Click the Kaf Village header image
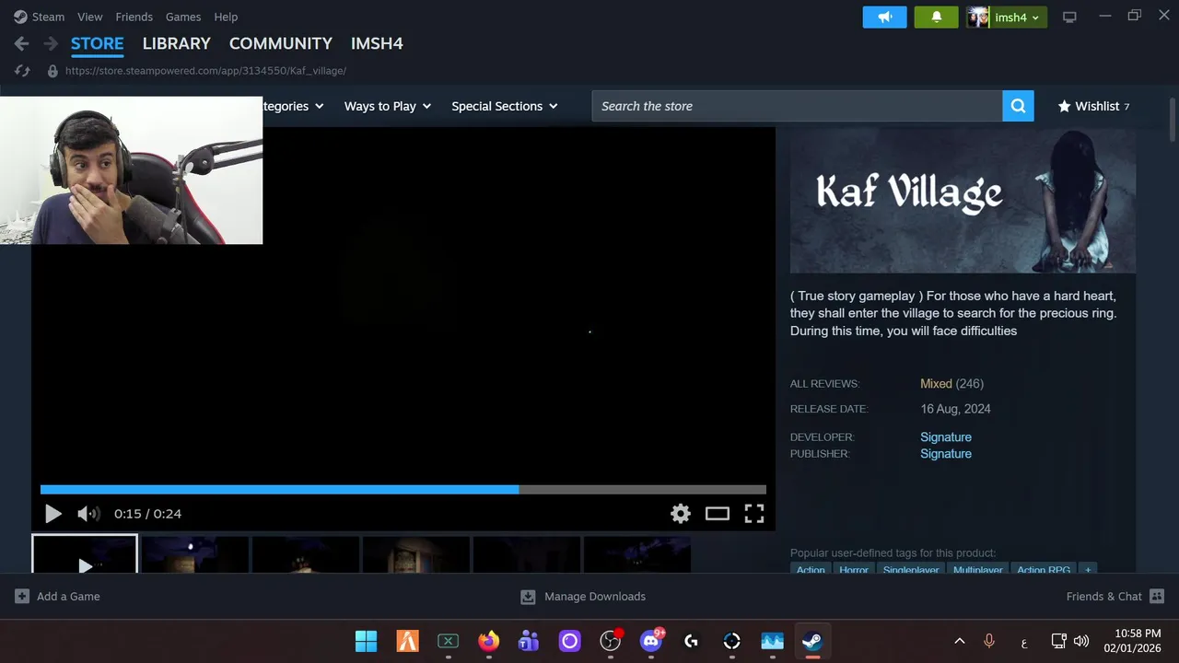The width and height of the screenshot is (1179, 663). 963,200
